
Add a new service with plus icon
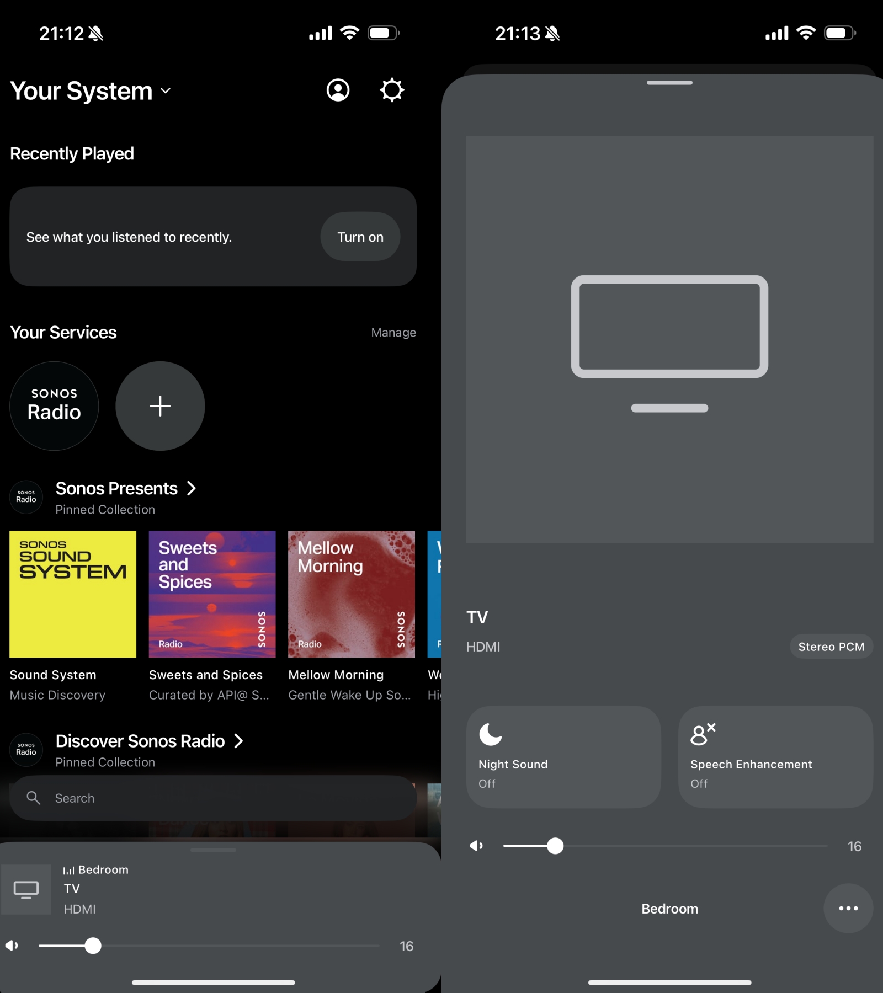click(x=160, y=406)
